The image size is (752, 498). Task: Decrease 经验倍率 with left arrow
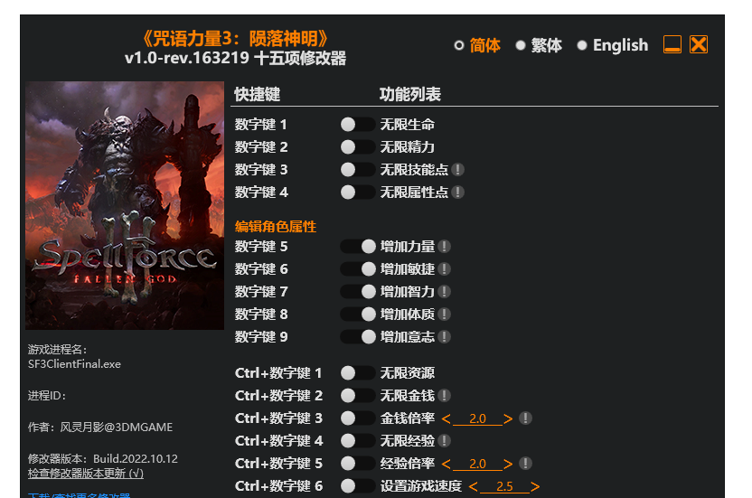(x=446, y=464)
